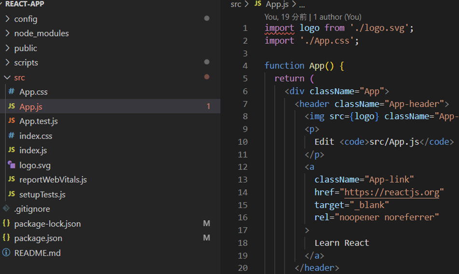Click 'function' keyword on line 4
The width and height of the screenshot is (459, 274).
point(284,66)
